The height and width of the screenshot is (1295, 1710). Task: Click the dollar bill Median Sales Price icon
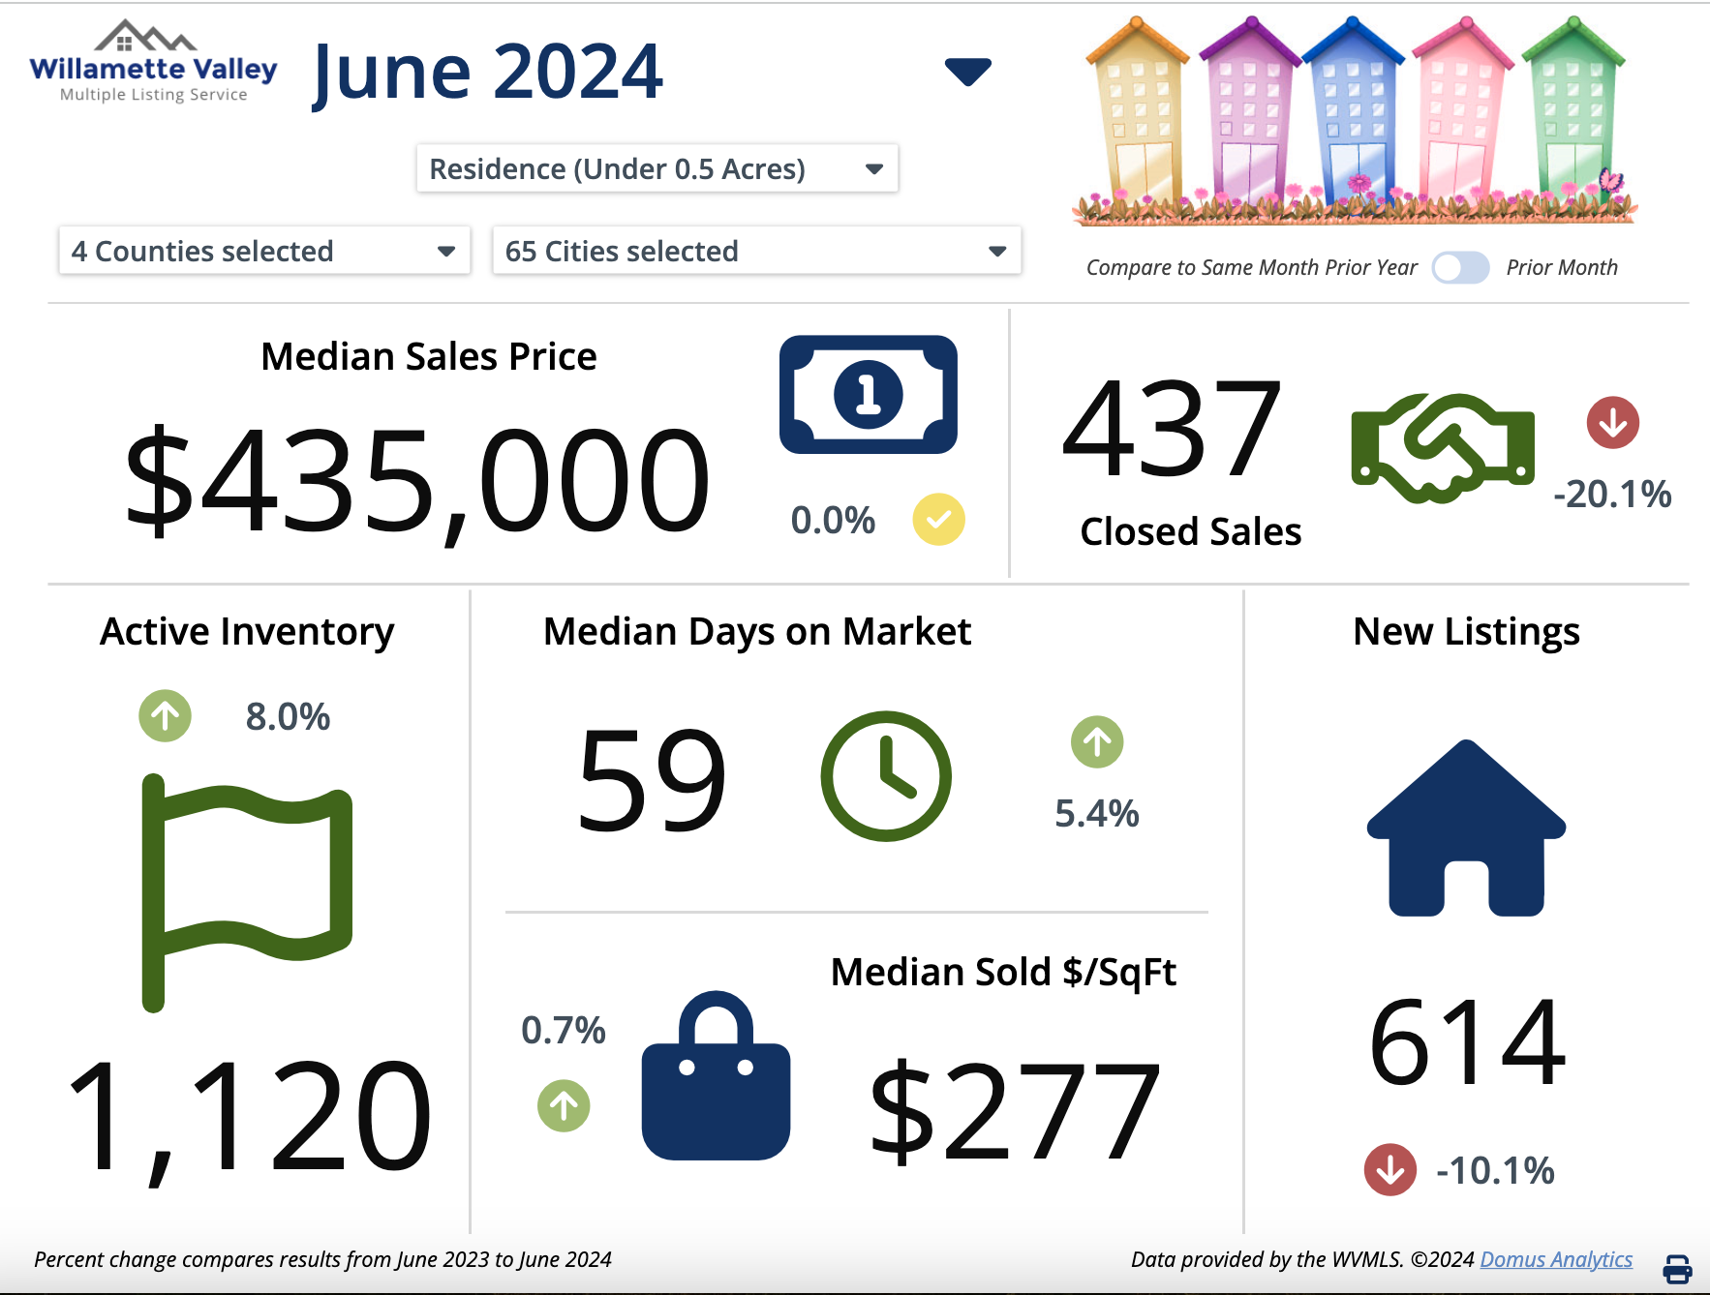[x=868, y=395]
